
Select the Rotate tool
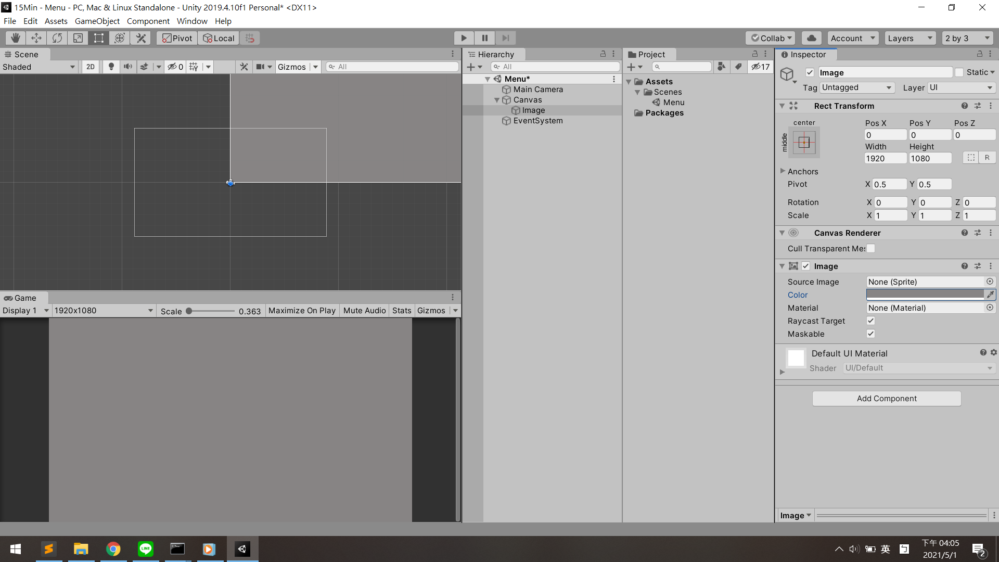tap(57, 38)
